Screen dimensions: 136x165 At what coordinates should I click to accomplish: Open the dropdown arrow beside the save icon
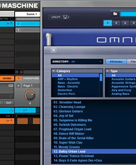coord(69,17)
